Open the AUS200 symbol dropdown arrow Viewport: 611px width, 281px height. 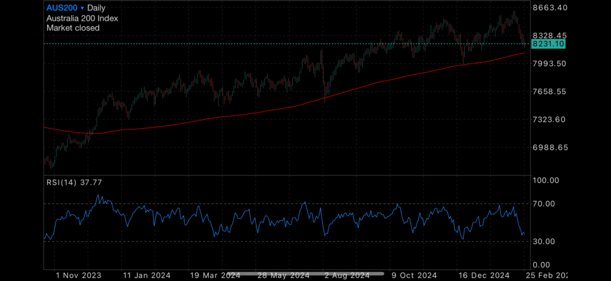pos(82,8)
